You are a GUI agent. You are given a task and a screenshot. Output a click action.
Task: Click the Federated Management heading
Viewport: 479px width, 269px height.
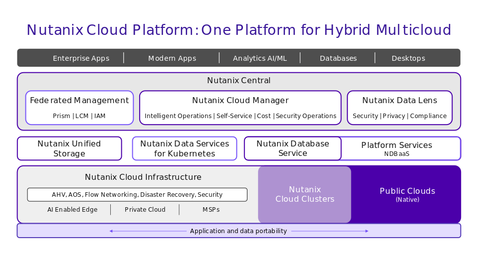(79, 100)
